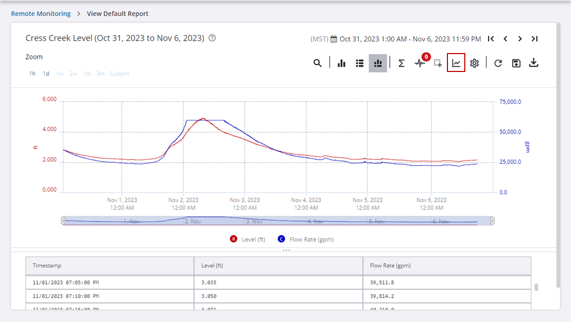Click the Timestamp column header
571x322 pixels.
point(47,266)
